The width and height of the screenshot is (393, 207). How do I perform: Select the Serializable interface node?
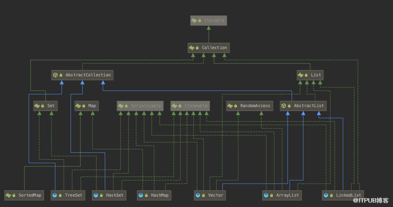click(140, 105)
